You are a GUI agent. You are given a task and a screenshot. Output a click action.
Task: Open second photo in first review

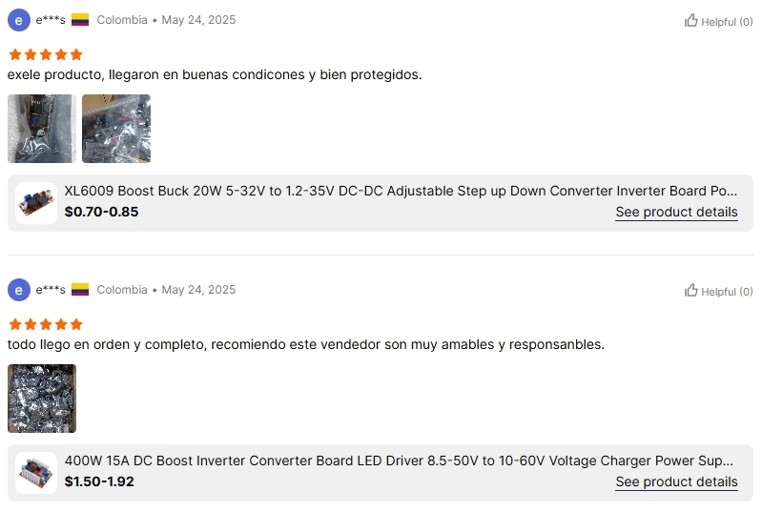pyautogui.click(x=116, y=129)
